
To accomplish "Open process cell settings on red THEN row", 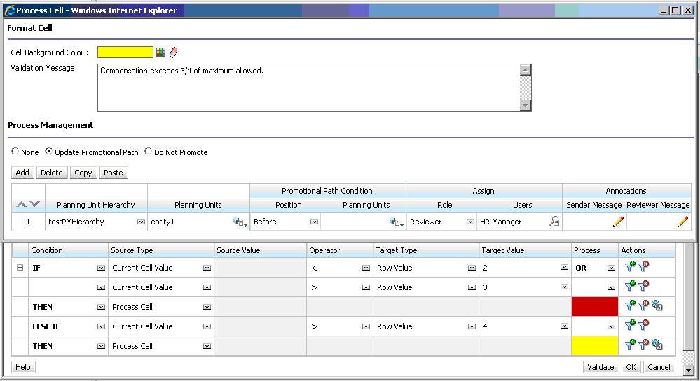I will coord(657,305).
